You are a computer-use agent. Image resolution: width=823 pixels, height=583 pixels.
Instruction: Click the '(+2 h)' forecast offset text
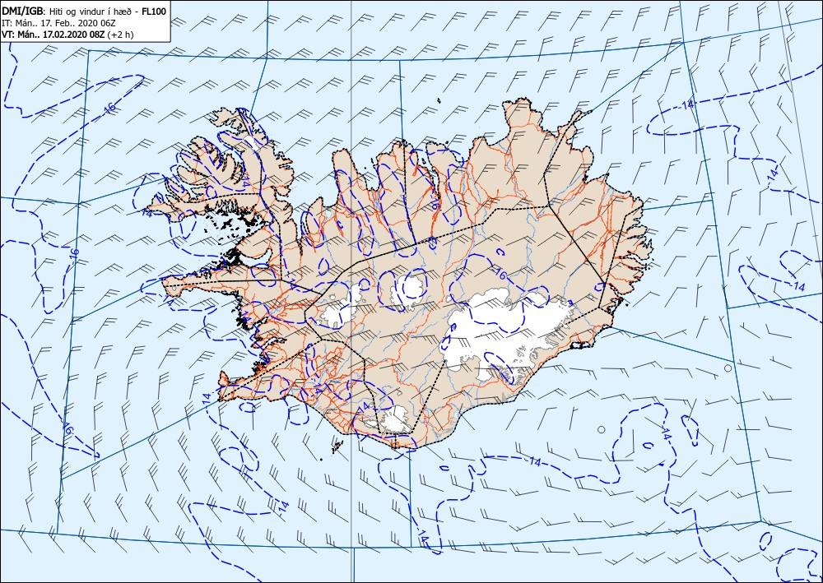click(121, 35)
